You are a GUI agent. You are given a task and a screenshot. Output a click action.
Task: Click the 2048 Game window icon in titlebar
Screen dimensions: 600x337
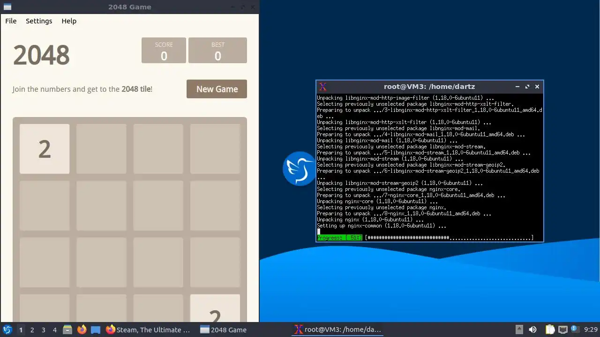click(x=7, y=7)
